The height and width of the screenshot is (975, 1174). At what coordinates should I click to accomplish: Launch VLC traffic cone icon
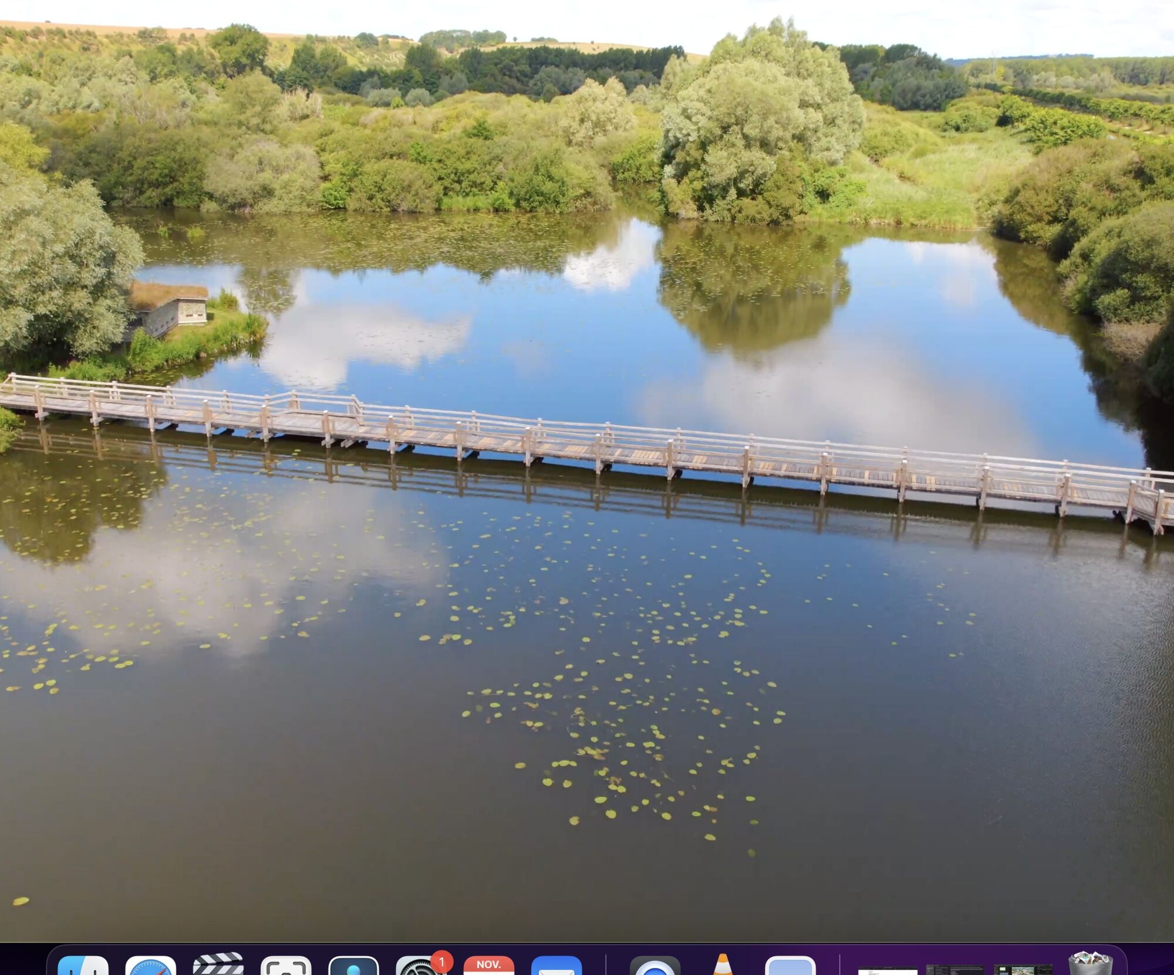(723, 965)
